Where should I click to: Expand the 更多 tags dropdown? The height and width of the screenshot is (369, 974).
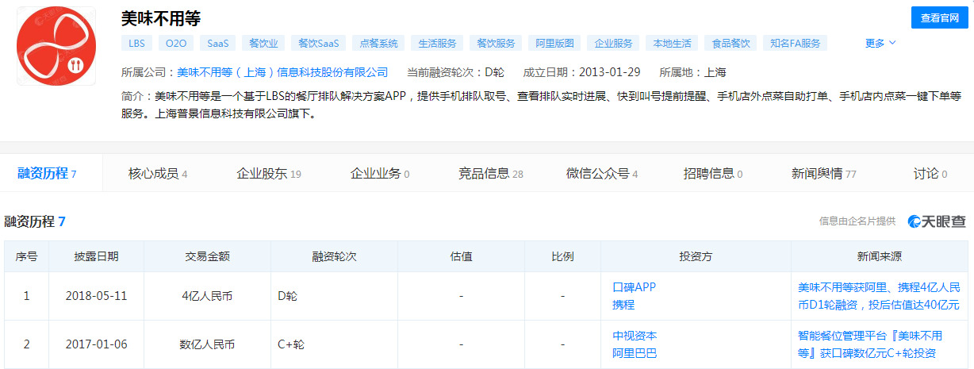coord(880,43)
